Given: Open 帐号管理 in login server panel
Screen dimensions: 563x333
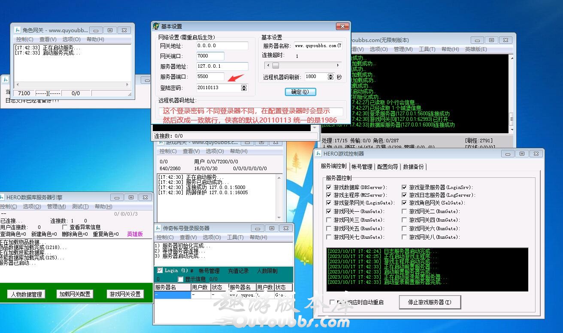Looking at the screenshot, I should pos(209,271).
